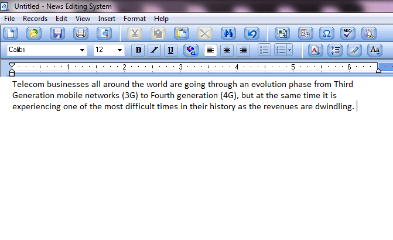The image size is (393, 240).
Task: Copy selection with the copy icon
Action: tap(158, 33)
